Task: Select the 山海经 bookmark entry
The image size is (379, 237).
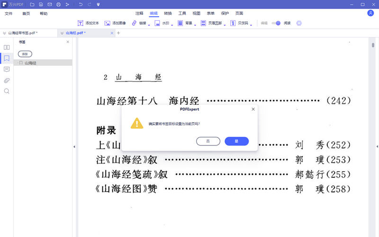Action: coord(31,63)
